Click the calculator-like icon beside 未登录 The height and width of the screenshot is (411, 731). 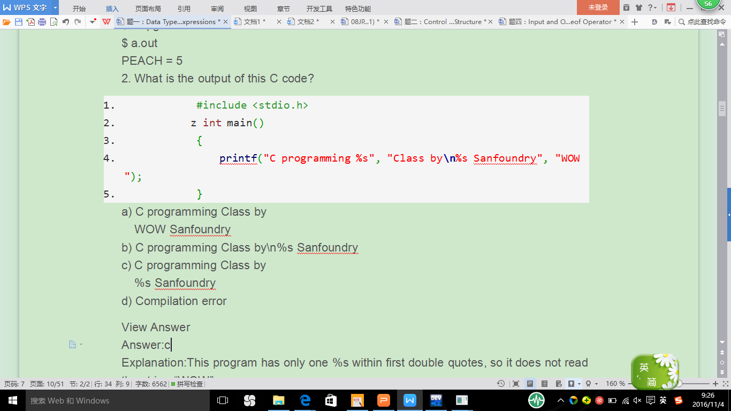[627, 7]
